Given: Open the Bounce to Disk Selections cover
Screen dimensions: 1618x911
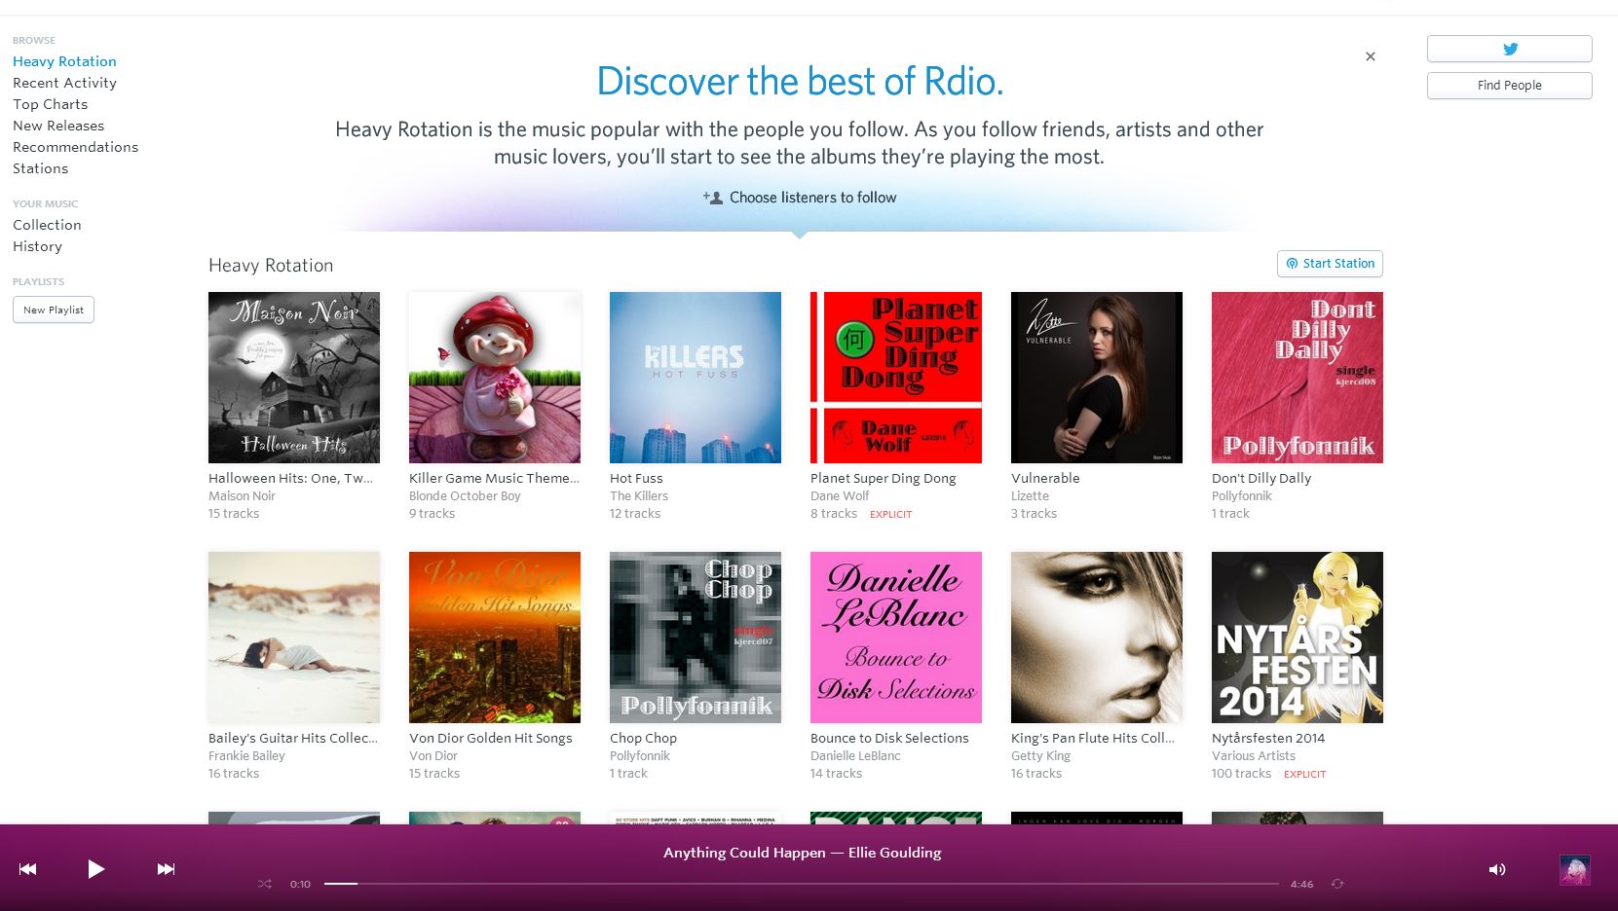Looking at the screenshot, I should pyautogui.click(x=896, y=638).
